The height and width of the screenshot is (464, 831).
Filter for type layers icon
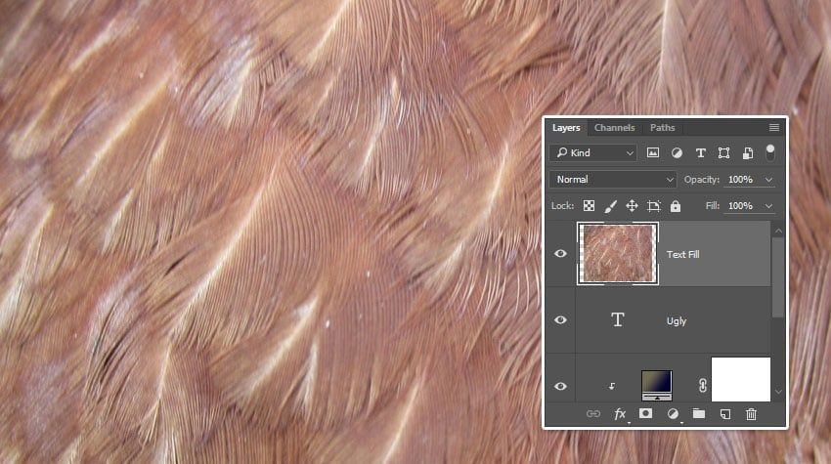pyautogui.click(x=700, y=153)
